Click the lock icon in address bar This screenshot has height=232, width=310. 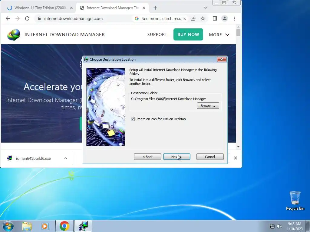tap(39, 18)
